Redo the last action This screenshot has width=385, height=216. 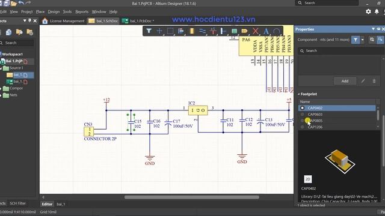[28, 3]
